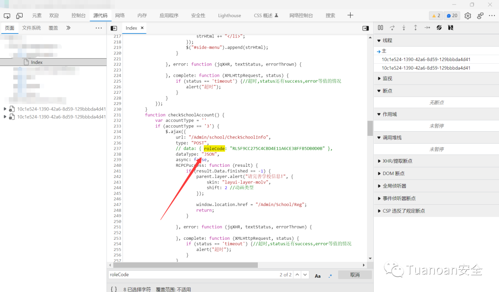Viewport: 499px width, 292px height.
Task: Cancel the search with 取消 button
Action: tap(355, 275)
